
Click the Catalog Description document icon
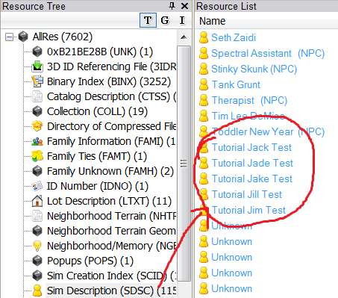pyautogui.click(x=37, y=96)
